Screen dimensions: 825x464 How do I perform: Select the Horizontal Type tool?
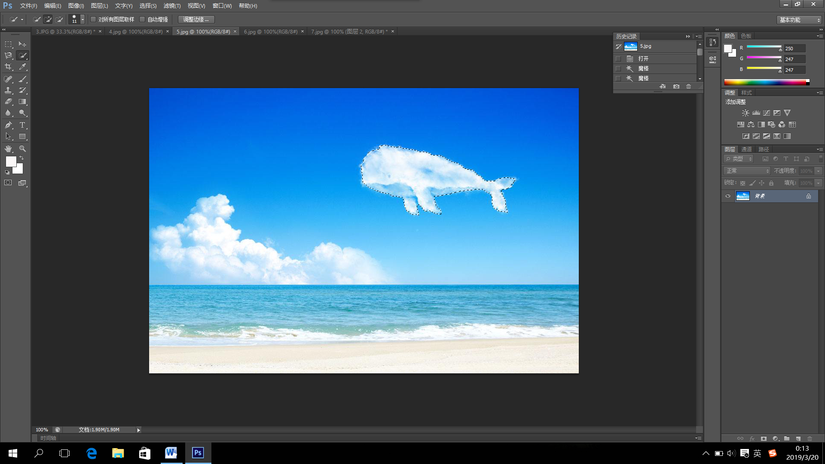click(x=22, y=125)
